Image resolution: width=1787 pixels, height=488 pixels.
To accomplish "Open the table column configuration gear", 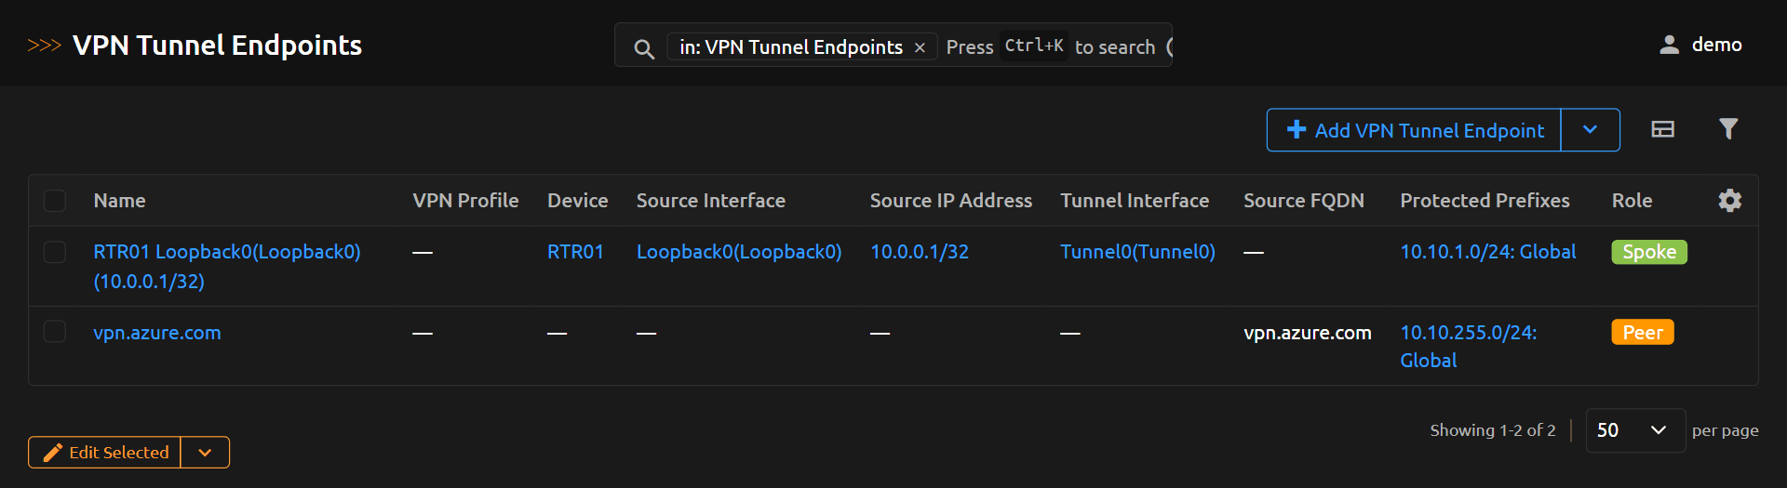I will [1729, 201].
